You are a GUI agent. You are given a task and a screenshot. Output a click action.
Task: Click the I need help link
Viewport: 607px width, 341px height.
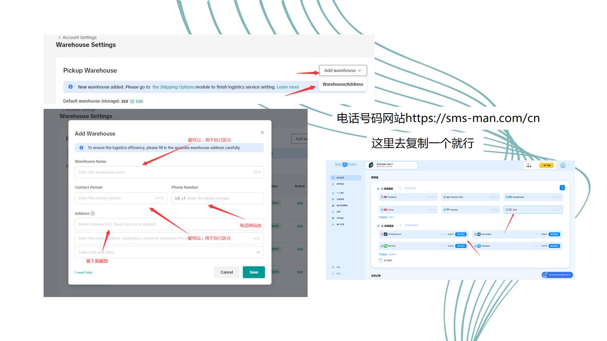(x=83, y=272)
